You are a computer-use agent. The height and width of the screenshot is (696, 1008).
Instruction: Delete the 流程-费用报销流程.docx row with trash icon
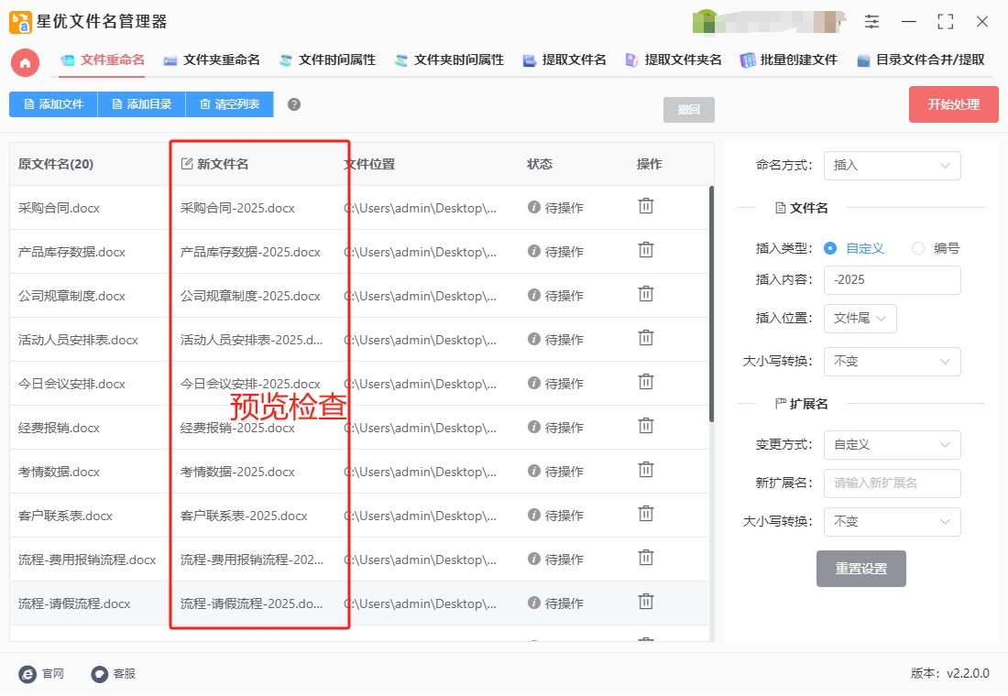tap(645, 557)
